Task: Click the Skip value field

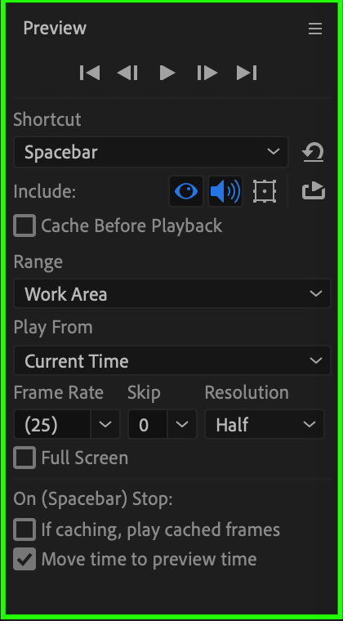Action: (x=147, y=425)
